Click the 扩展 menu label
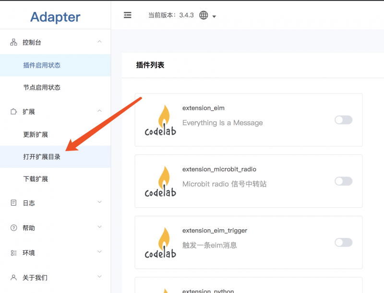The height and width of the screenshot is (293, 384). pyautogui.click(x=29, y=112)
